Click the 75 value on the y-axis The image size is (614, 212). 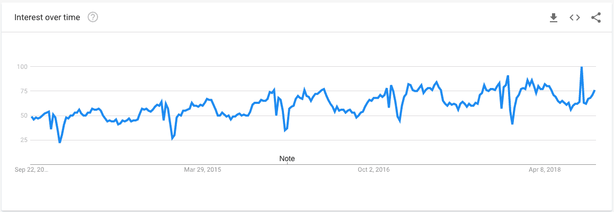(x=23, y=91)
